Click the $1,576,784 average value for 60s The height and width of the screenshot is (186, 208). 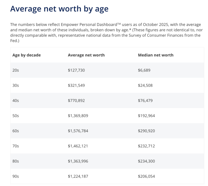78,131
